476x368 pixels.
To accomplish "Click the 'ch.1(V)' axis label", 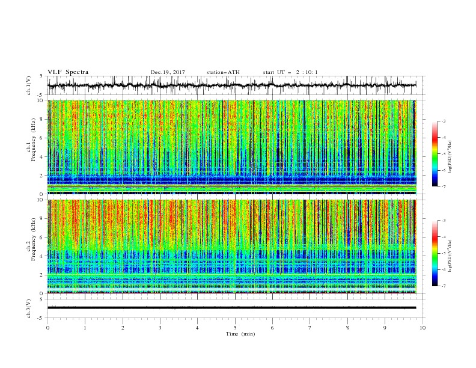I will pyautogui.click(x=29, y=85).
